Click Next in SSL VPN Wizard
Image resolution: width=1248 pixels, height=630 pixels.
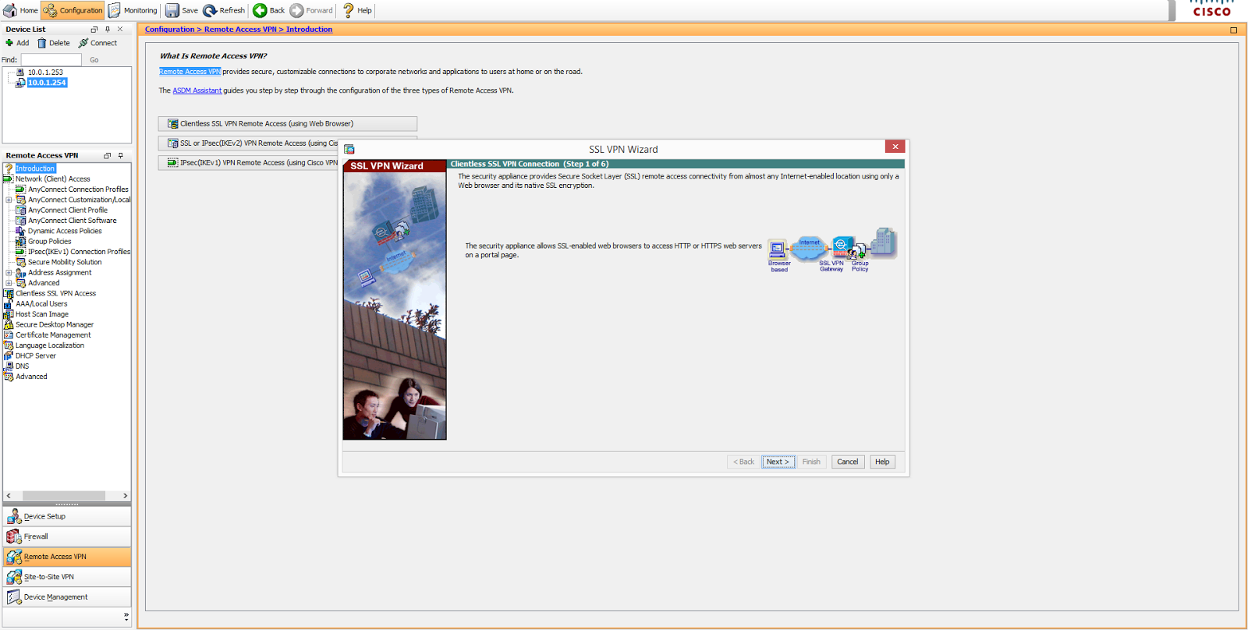[778, 462]
